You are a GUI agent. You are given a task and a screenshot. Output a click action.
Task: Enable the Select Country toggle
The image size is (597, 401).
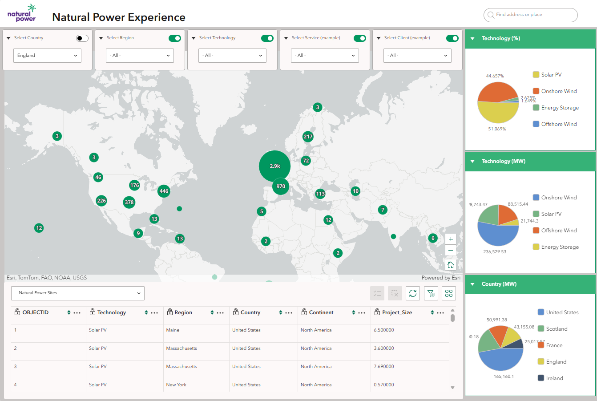pos(82,38)
